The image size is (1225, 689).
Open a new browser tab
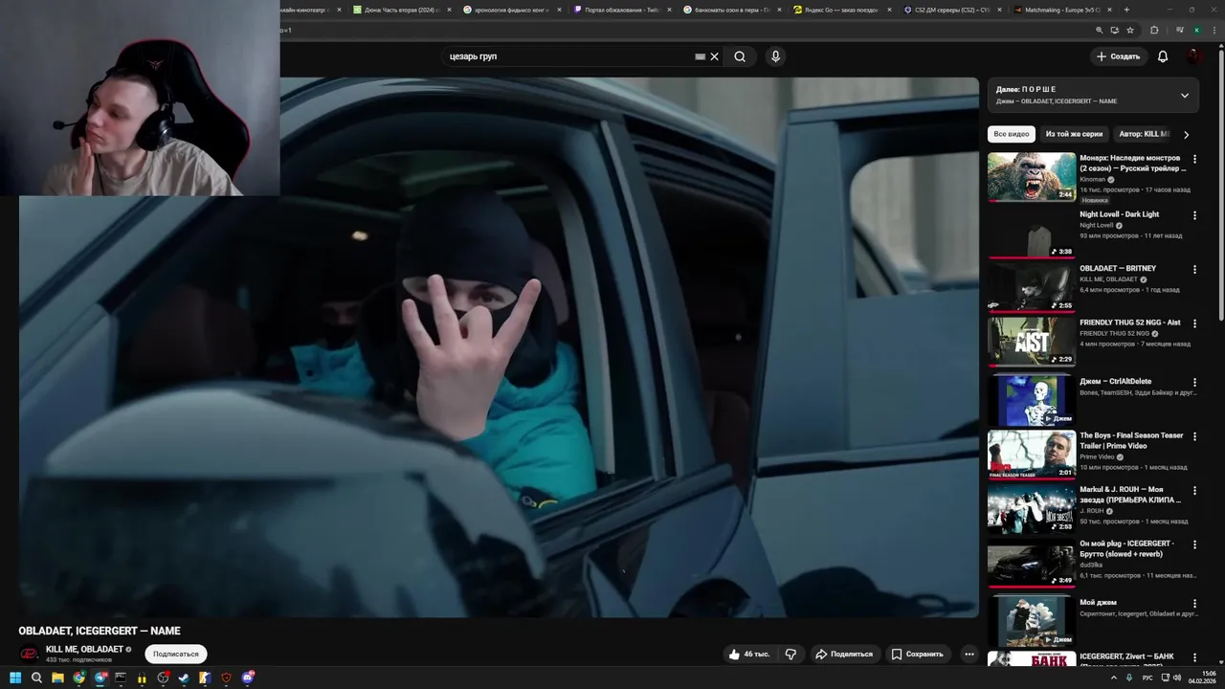click(1126, 10)
